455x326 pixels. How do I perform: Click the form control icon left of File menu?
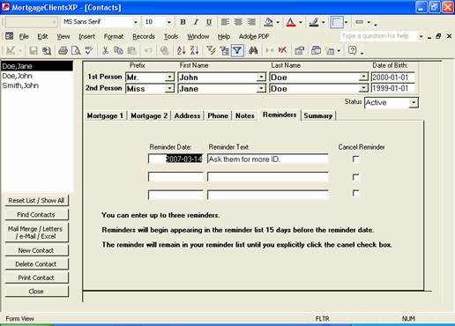point(10,36)
